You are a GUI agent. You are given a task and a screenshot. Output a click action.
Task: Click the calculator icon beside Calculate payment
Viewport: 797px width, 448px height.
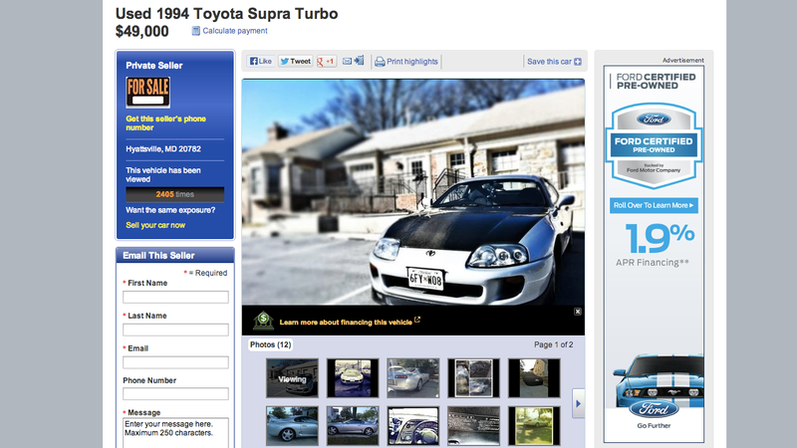195,31
